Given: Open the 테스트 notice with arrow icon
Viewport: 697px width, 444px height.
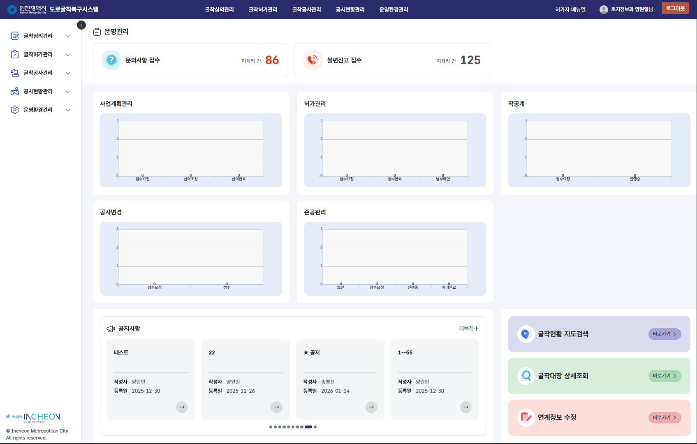Looking at the screenshot, I should [x=182, y=407].
